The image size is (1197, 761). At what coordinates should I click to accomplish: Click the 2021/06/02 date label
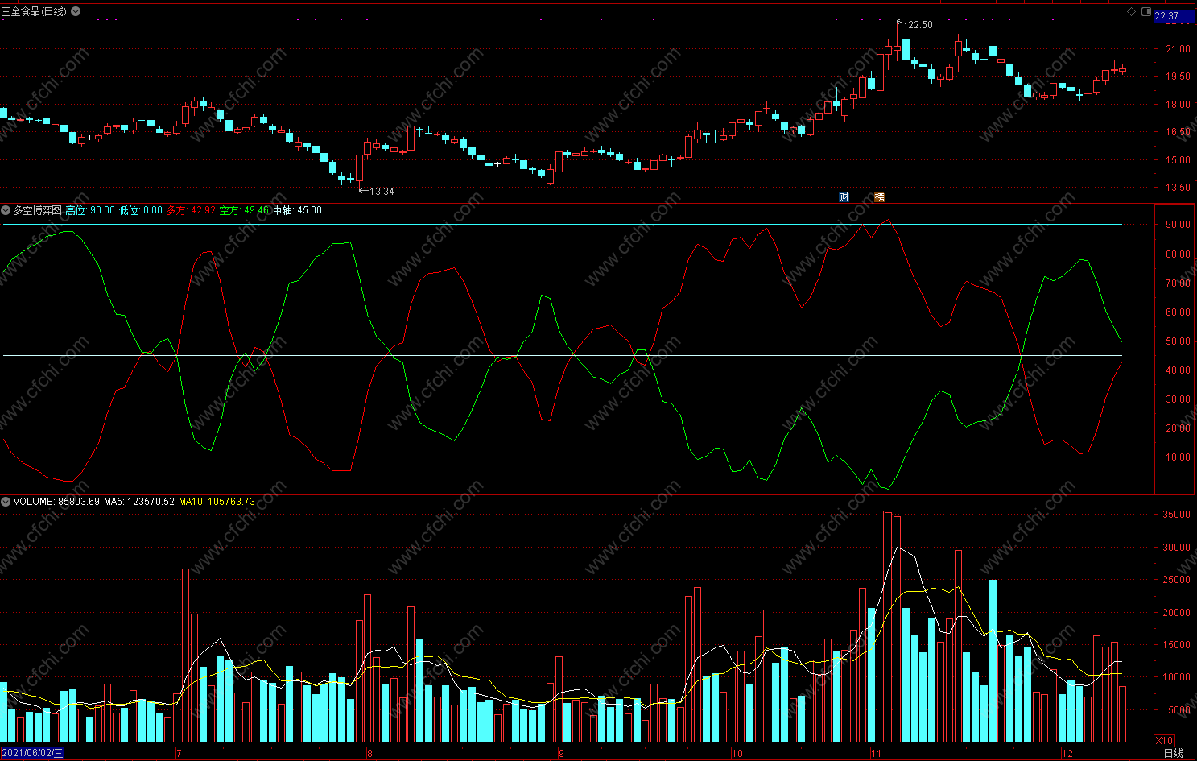tap(32, 753)
